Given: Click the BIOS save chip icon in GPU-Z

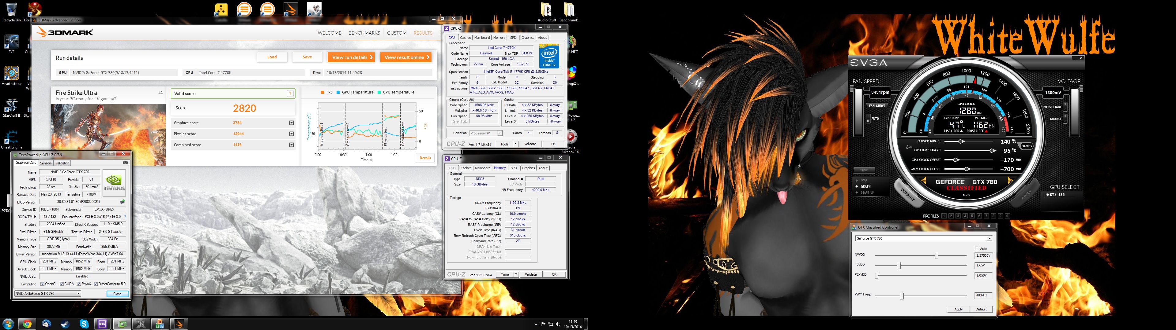Looking at the screenshot, I should pyautogui.click(x=123, y=202).
